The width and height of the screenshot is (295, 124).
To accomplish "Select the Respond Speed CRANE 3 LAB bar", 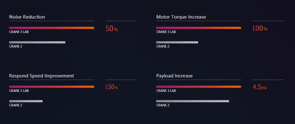I will tap(51, 87).
